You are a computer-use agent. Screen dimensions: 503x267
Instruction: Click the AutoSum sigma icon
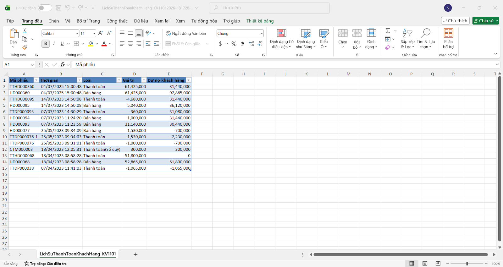(x=388, y=31)
